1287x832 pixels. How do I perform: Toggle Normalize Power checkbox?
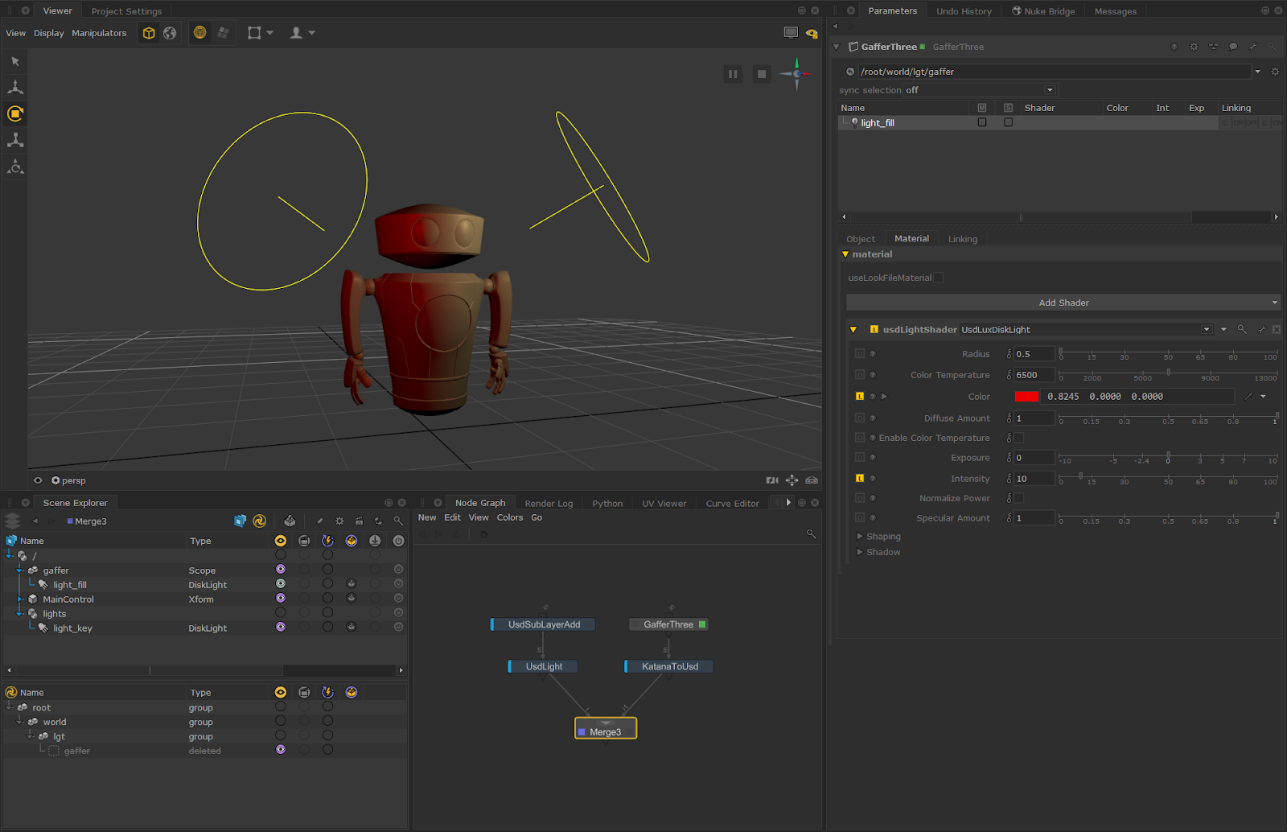pos(1018,498)
